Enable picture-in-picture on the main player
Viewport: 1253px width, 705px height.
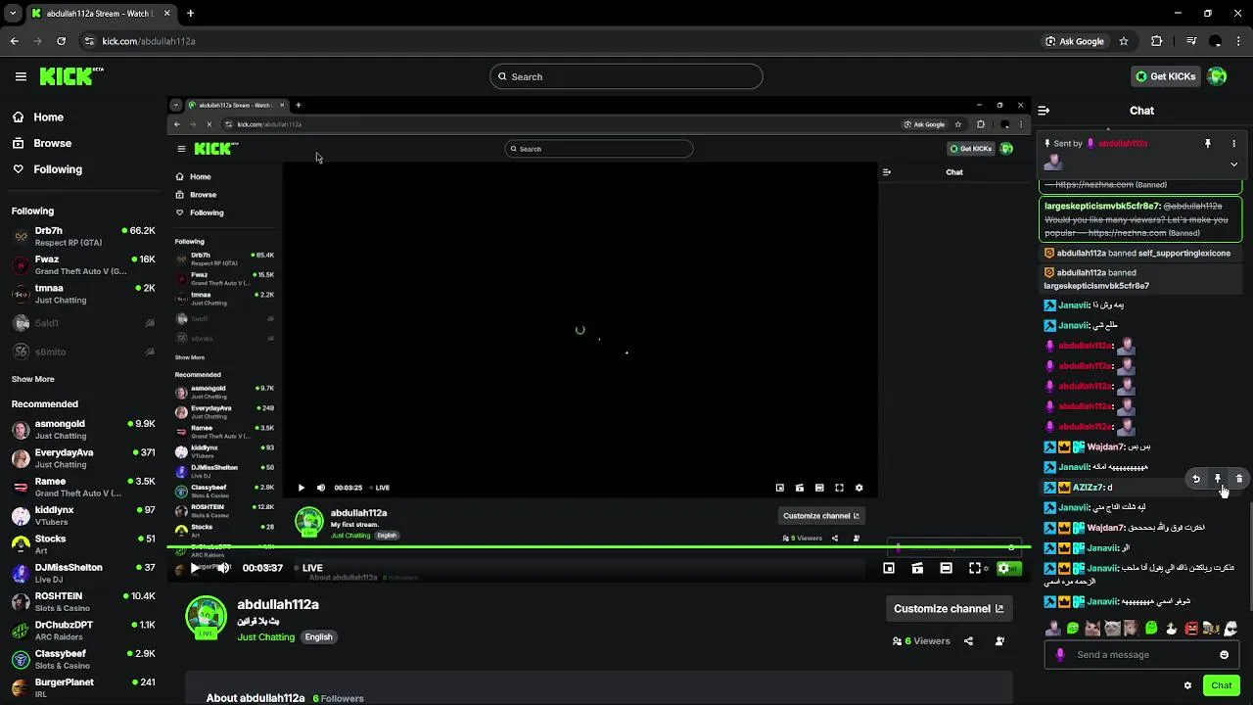(x=889, y=568)
